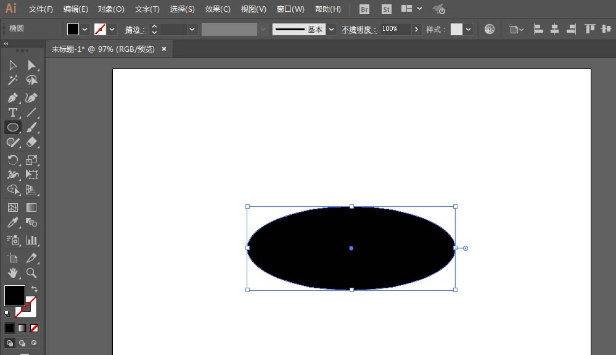Open the 对象(O) menu
The image size is (616, 355).
point(111,9)
